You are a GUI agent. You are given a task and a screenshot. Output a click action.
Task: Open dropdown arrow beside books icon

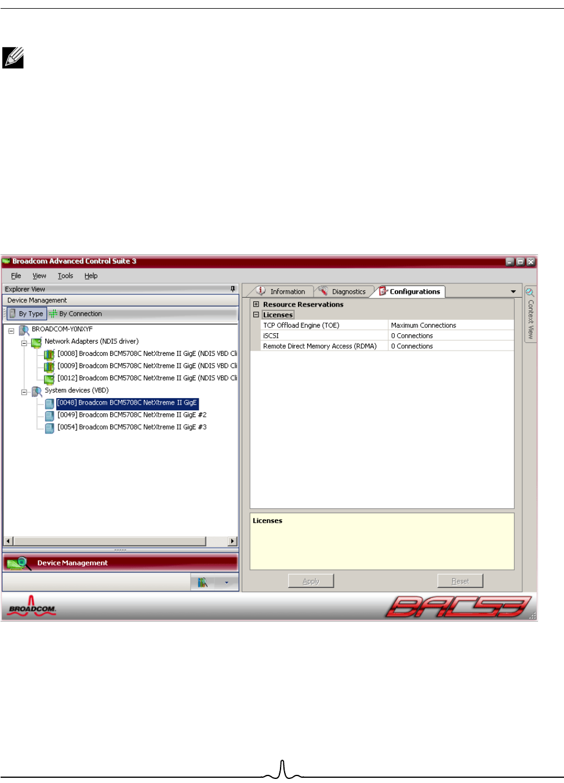pyautogui.click(x=227, y=582)
